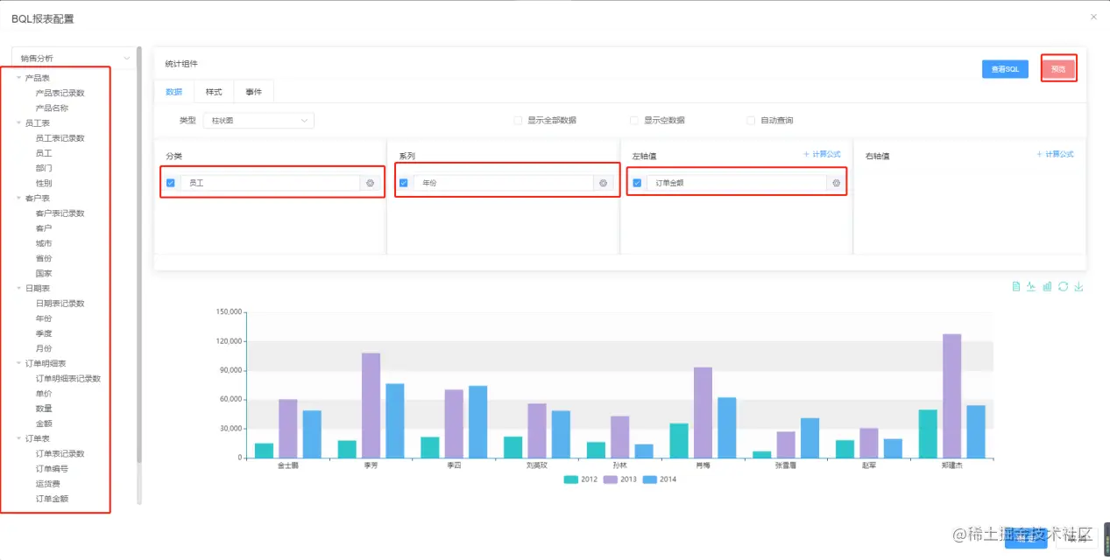Select 订单编号 in field tree
Screen dimensions: 1110x560
(x=52, y=468)
